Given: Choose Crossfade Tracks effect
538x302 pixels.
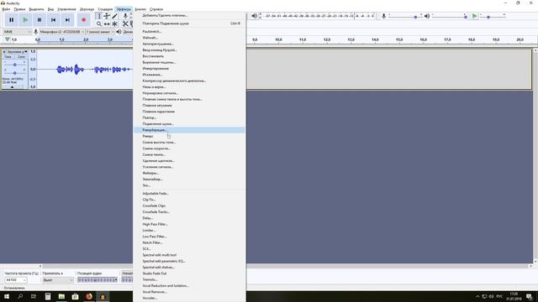Looking at the screenshot, I should 189,212.
